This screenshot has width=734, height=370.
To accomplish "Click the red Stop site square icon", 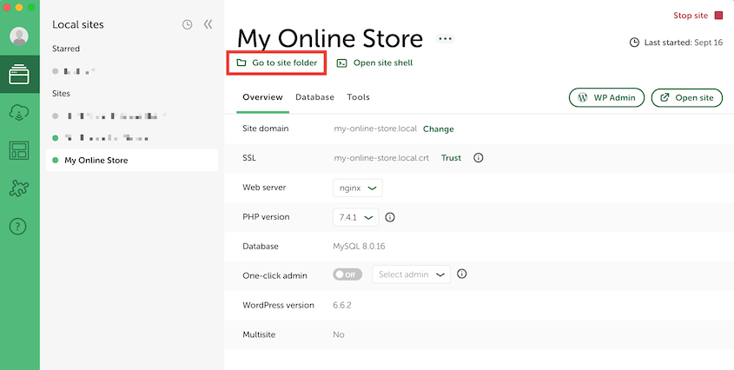I will coord(718,16).
